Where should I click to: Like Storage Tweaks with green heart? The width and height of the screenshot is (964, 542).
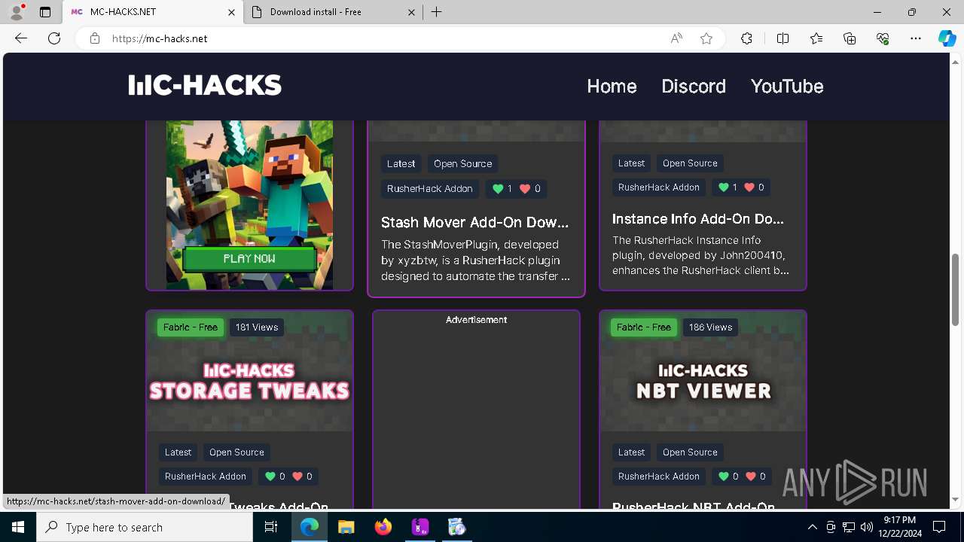point(270,477)
